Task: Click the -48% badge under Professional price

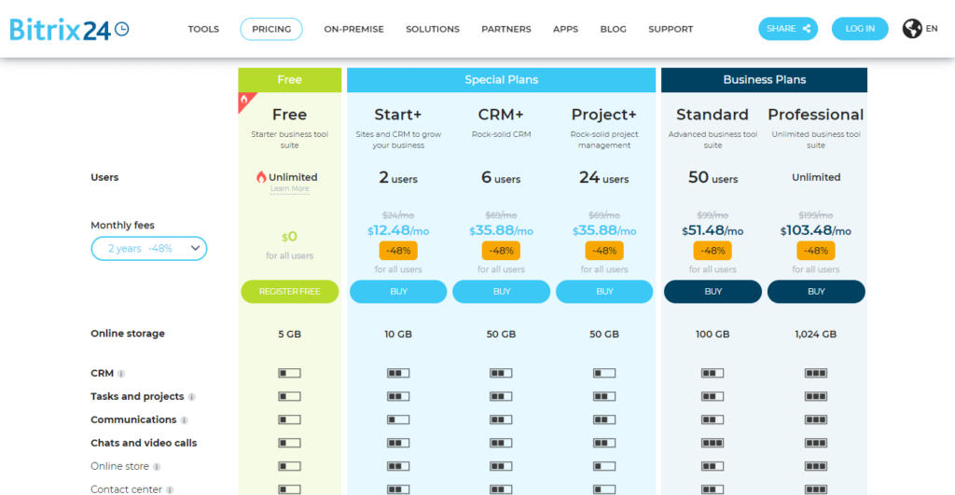Action: (x=815, y=250)
